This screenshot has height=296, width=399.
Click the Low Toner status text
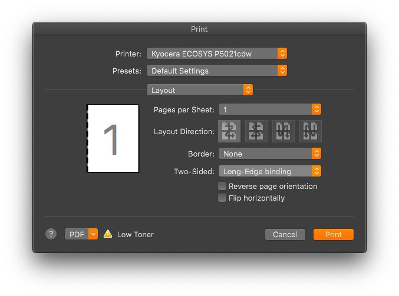point(136,234)
